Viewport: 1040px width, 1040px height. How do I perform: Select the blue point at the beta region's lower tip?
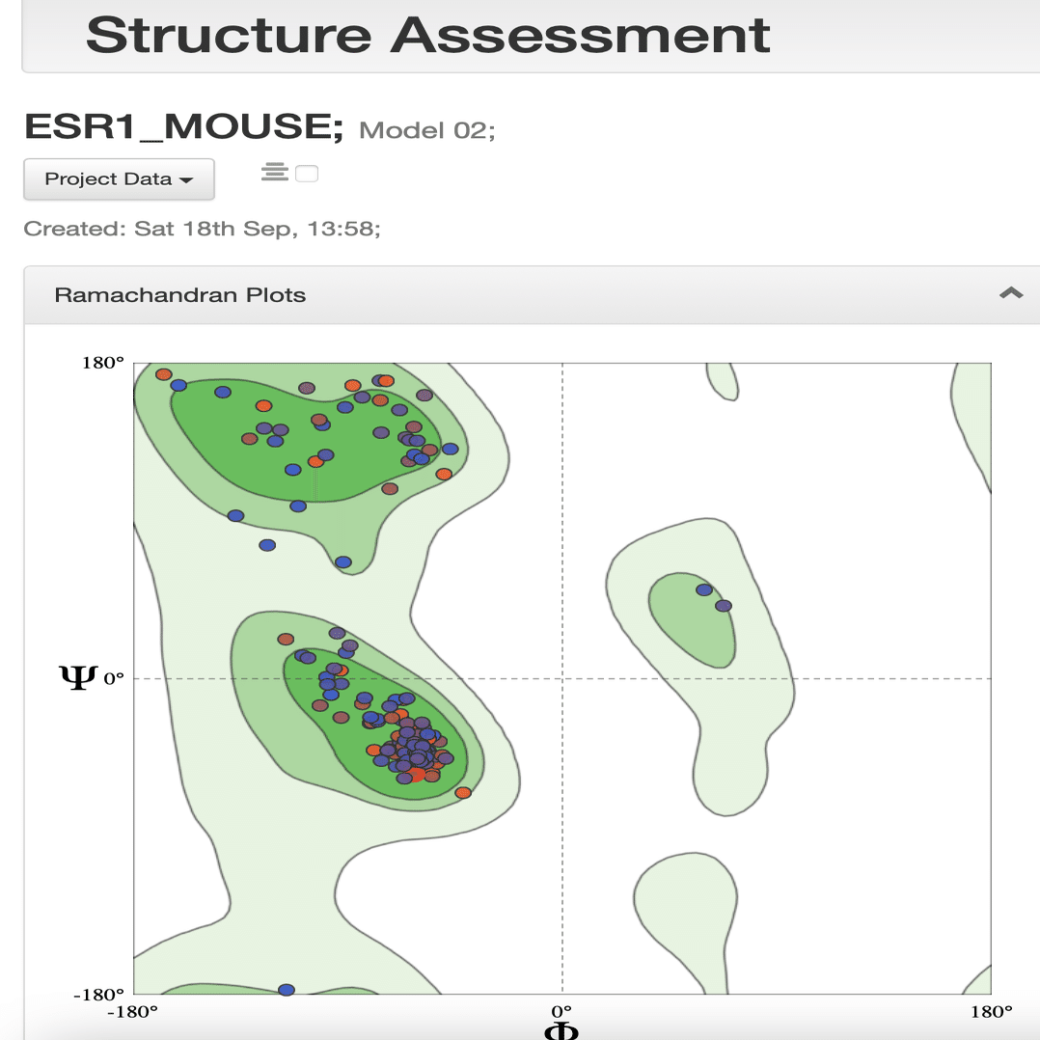(x=342, y=561)
